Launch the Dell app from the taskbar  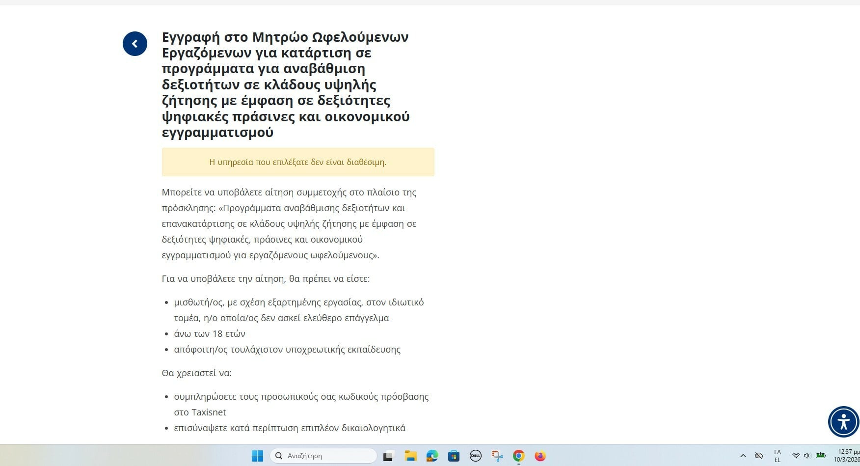475,456
